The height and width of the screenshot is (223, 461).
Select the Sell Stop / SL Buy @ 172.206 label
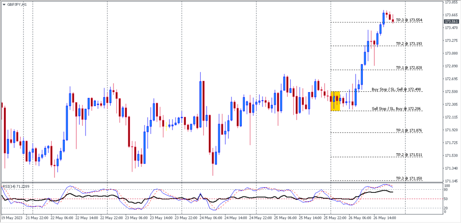click(x=396, y=109)
